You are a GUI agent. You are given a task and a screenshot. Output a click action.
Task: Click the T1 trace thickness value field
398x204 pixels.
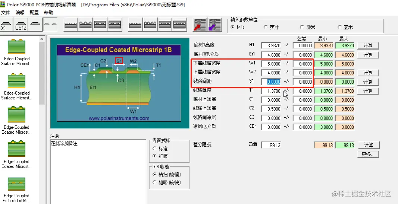point(271,91)
